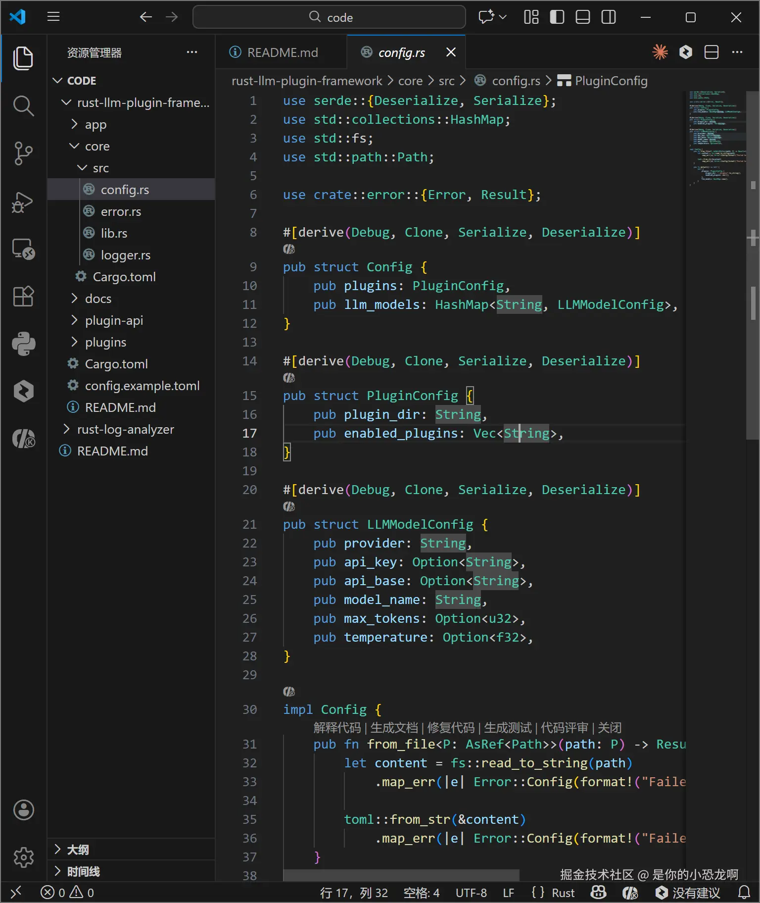Open editor More Actions ellipsis
Screen dimensions: 760x903
[737, 52]
